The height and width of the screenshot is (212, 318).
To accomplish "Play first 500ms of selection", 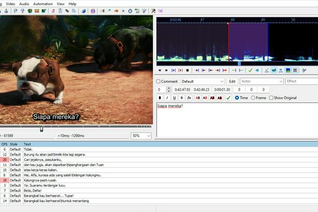I will [x=210, y=71].
